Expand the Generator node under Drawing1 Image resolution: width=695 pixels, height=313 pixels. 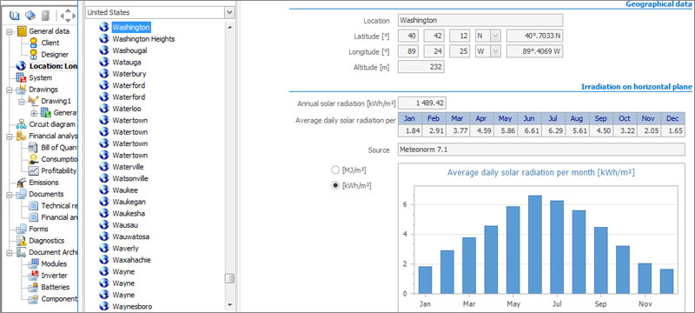point(34,113)
